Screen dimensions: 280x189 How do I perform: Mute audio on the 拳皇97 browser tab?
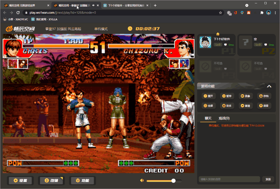coord(93,5)
